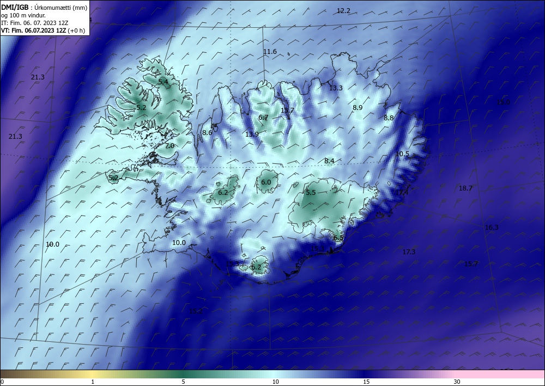Click the 15.2 value on the map
Image resolution: width=545 pixels, height=386 pixels.
tap(196, 311)
